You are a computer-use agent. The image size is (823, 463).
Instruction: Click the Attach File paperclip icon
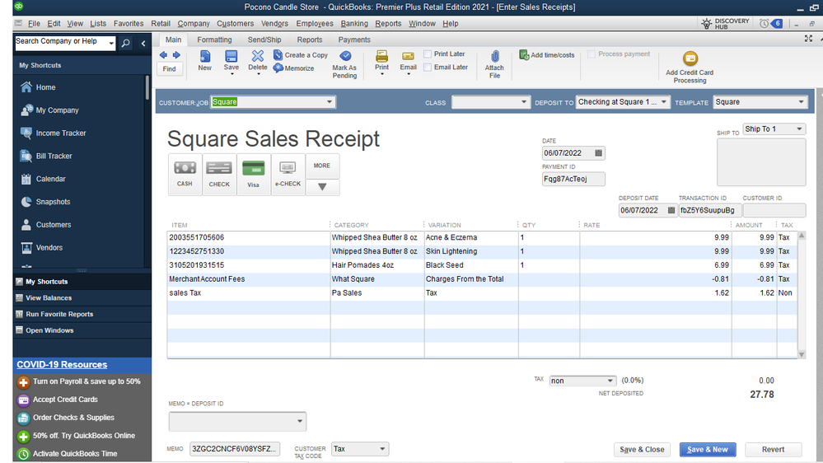pos(494,57)
